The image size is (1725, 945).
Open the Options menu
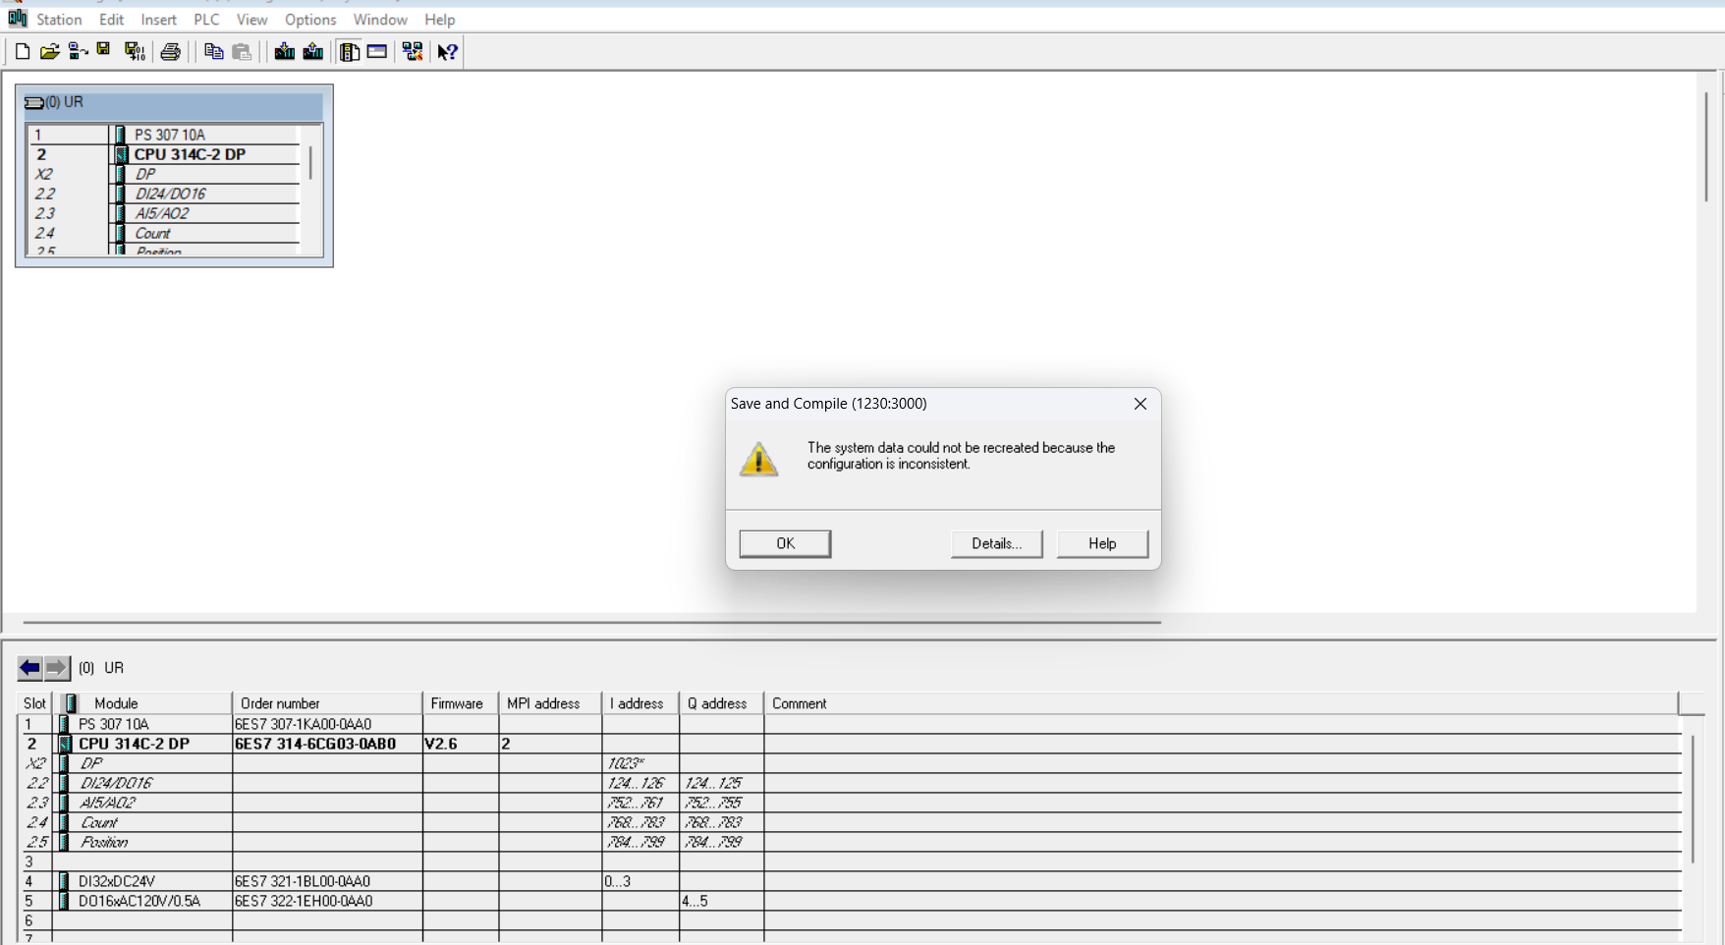pyautogui.click(x=310, y=20)
